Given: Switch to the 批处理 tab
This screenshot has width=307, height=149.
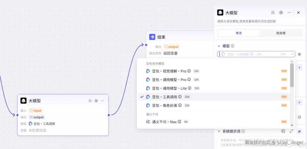Looking at the screenshot, I should point(281,33).
